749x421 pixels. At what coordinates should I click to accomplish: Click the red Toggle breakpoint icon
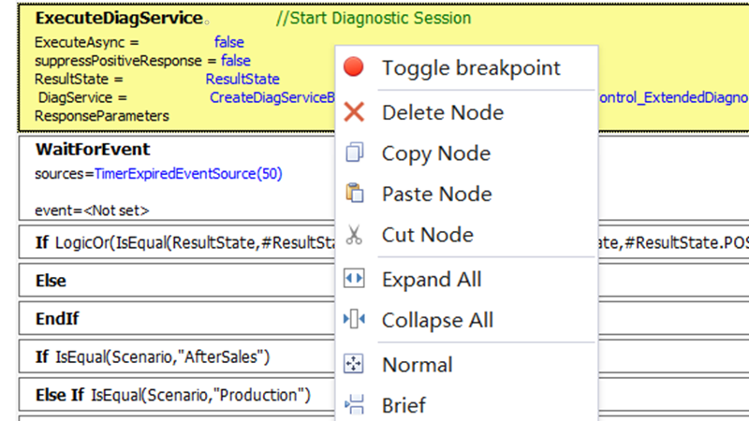(x=354, y=67)
